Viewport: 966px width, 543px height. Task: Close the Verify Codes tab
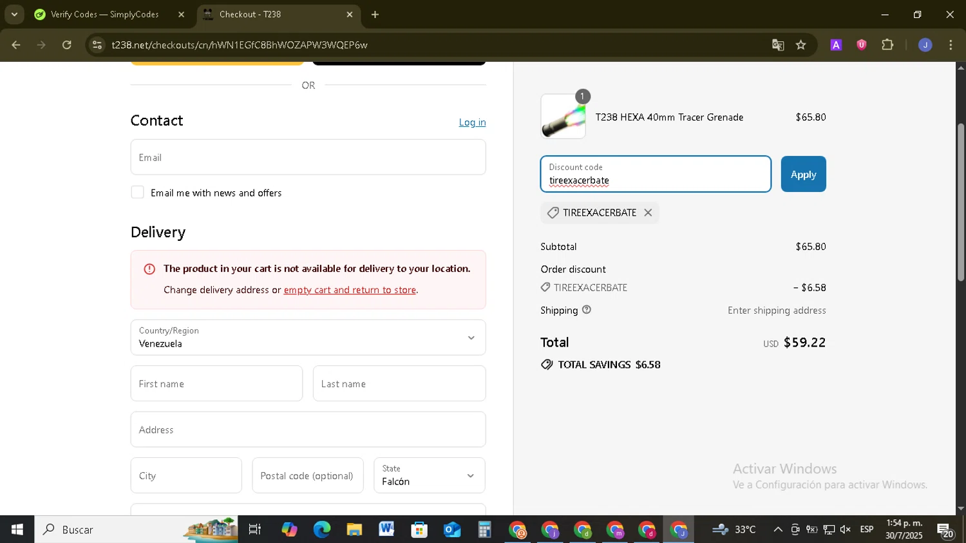click(x=181, y=14)
